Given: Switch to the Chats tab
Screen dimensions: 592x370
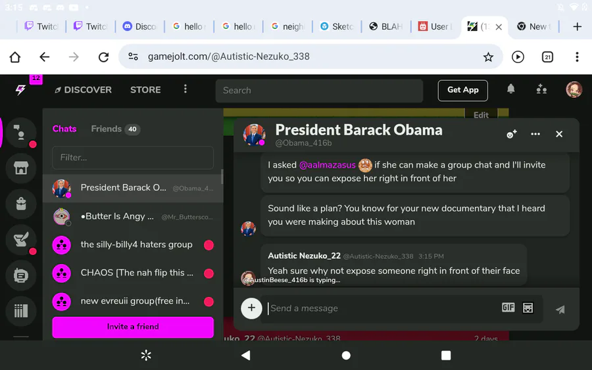Looking at the screenshot, I should [64, 129].
